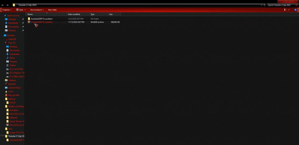Open pinned Desktop under Quick access
This screenshot has width=299, height=145.
pos(12,19)
